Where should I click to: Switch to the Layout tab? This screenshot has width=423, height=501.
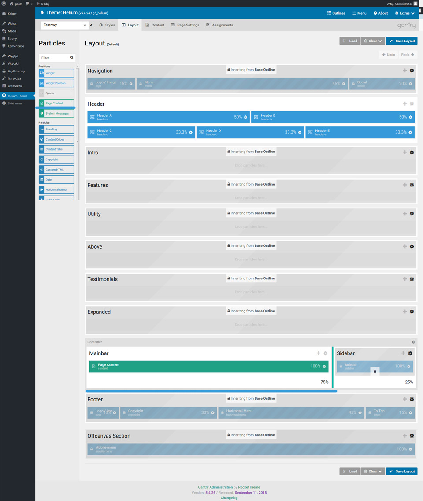point(130,25)
